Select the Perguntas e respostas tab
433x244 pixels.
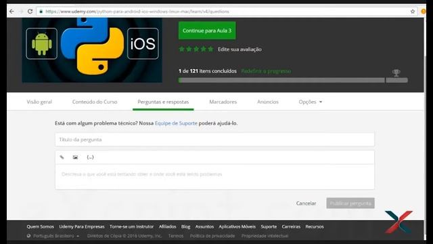[163, 102]
